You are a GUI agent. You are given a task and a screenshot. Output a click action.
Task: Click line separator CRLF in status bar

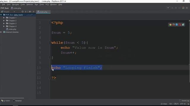[176, 104]
